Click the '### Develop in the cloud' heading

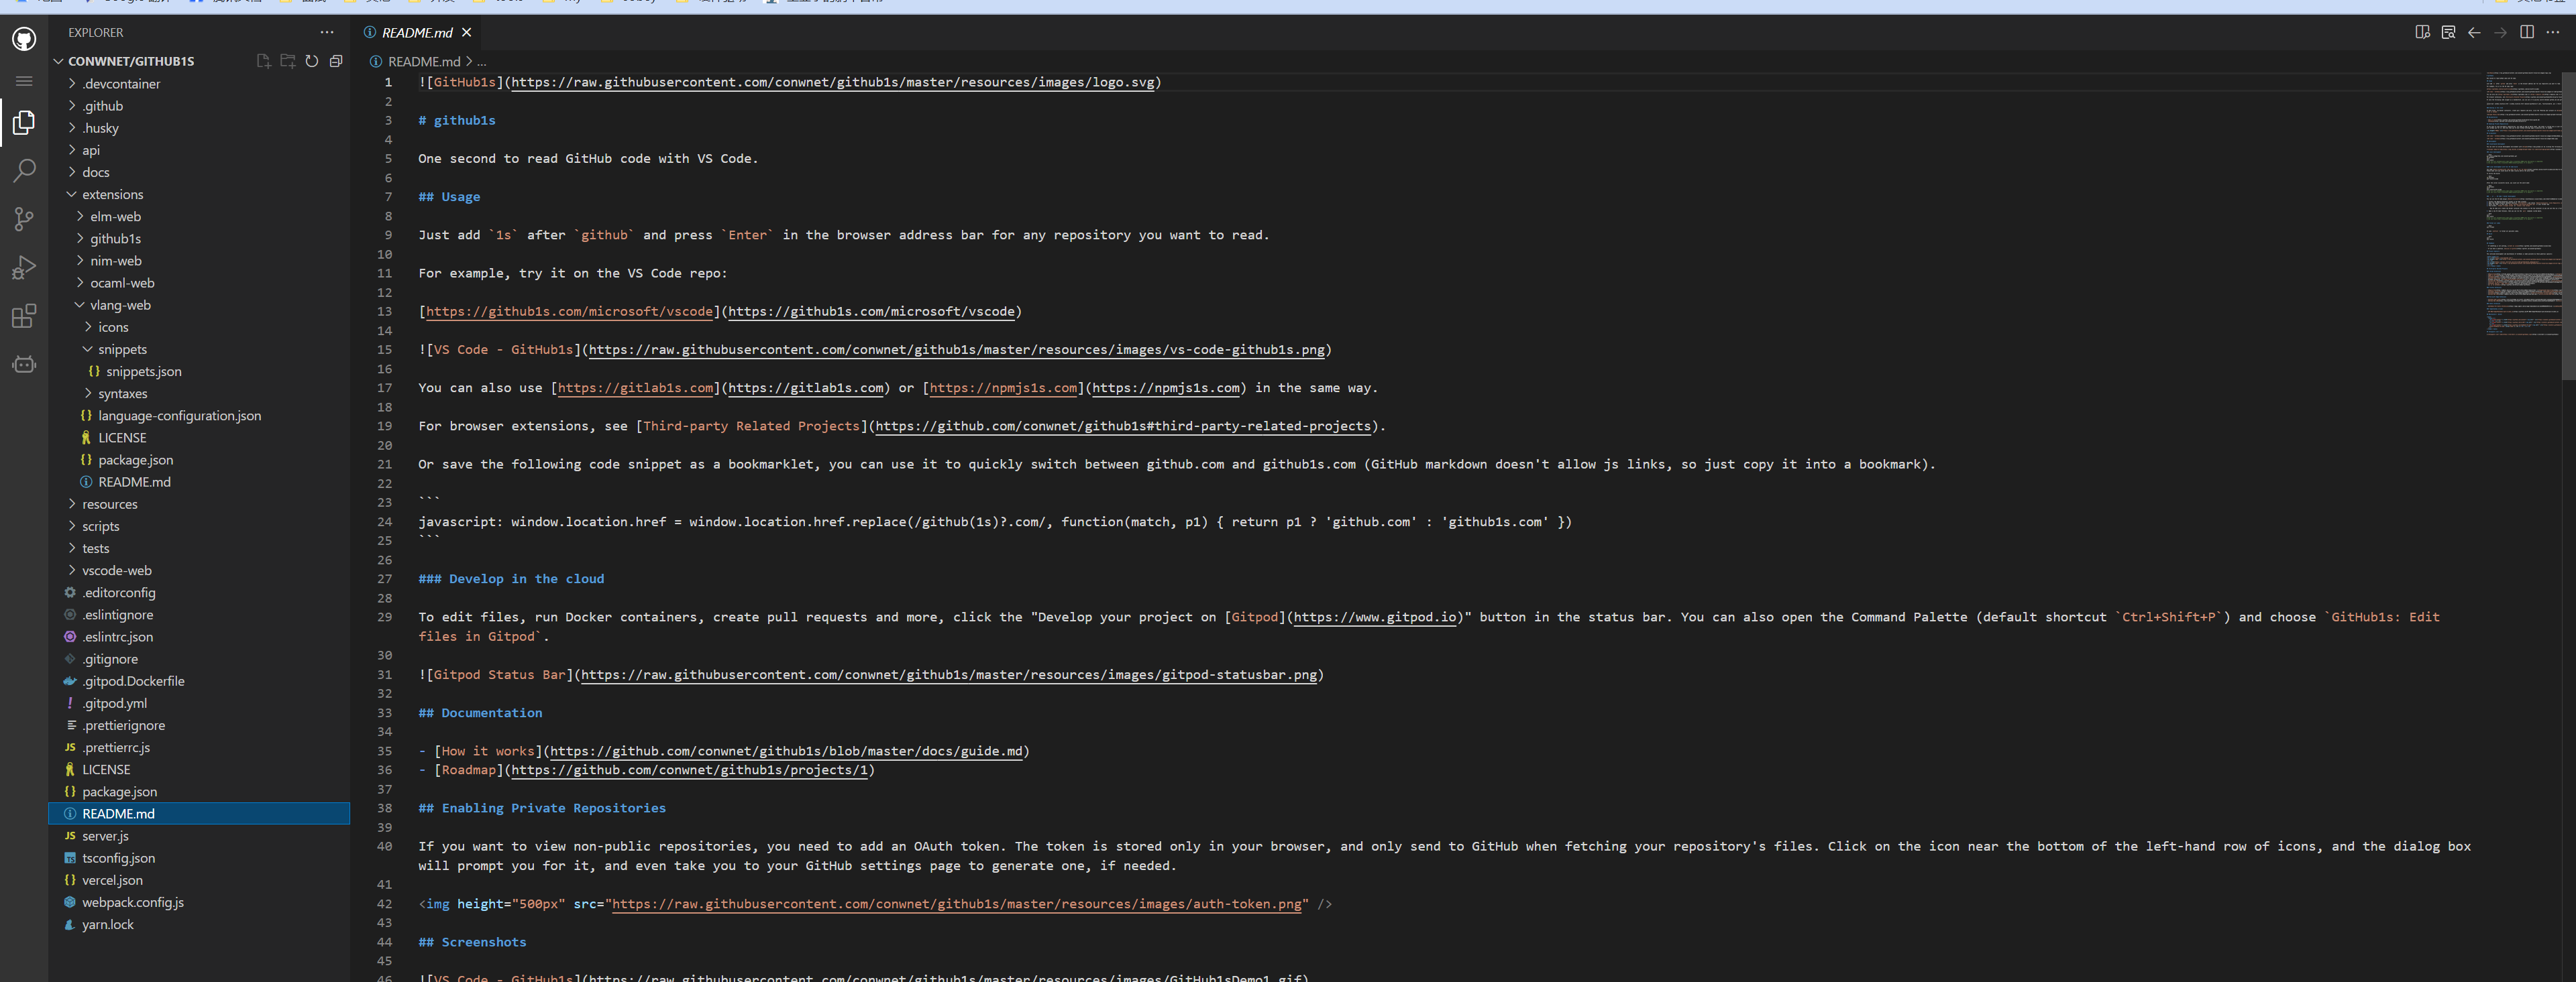(511, 578)
